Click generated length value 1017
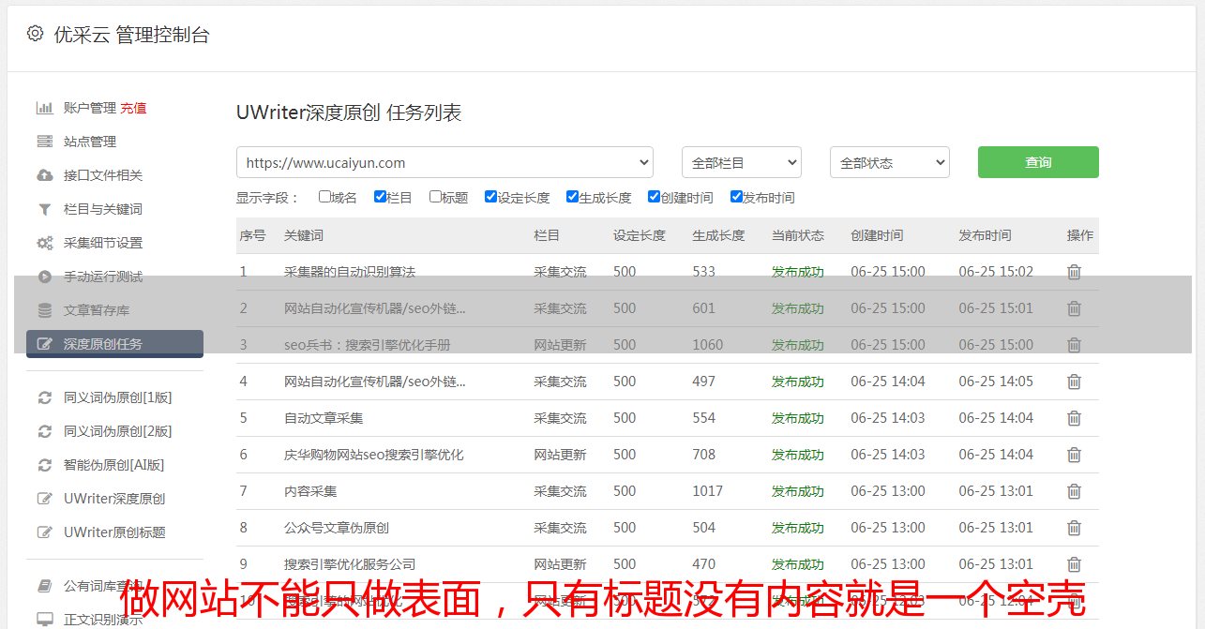Viewport: 1205px width, 629px height. pyautogui.click(x=708, y=491)
